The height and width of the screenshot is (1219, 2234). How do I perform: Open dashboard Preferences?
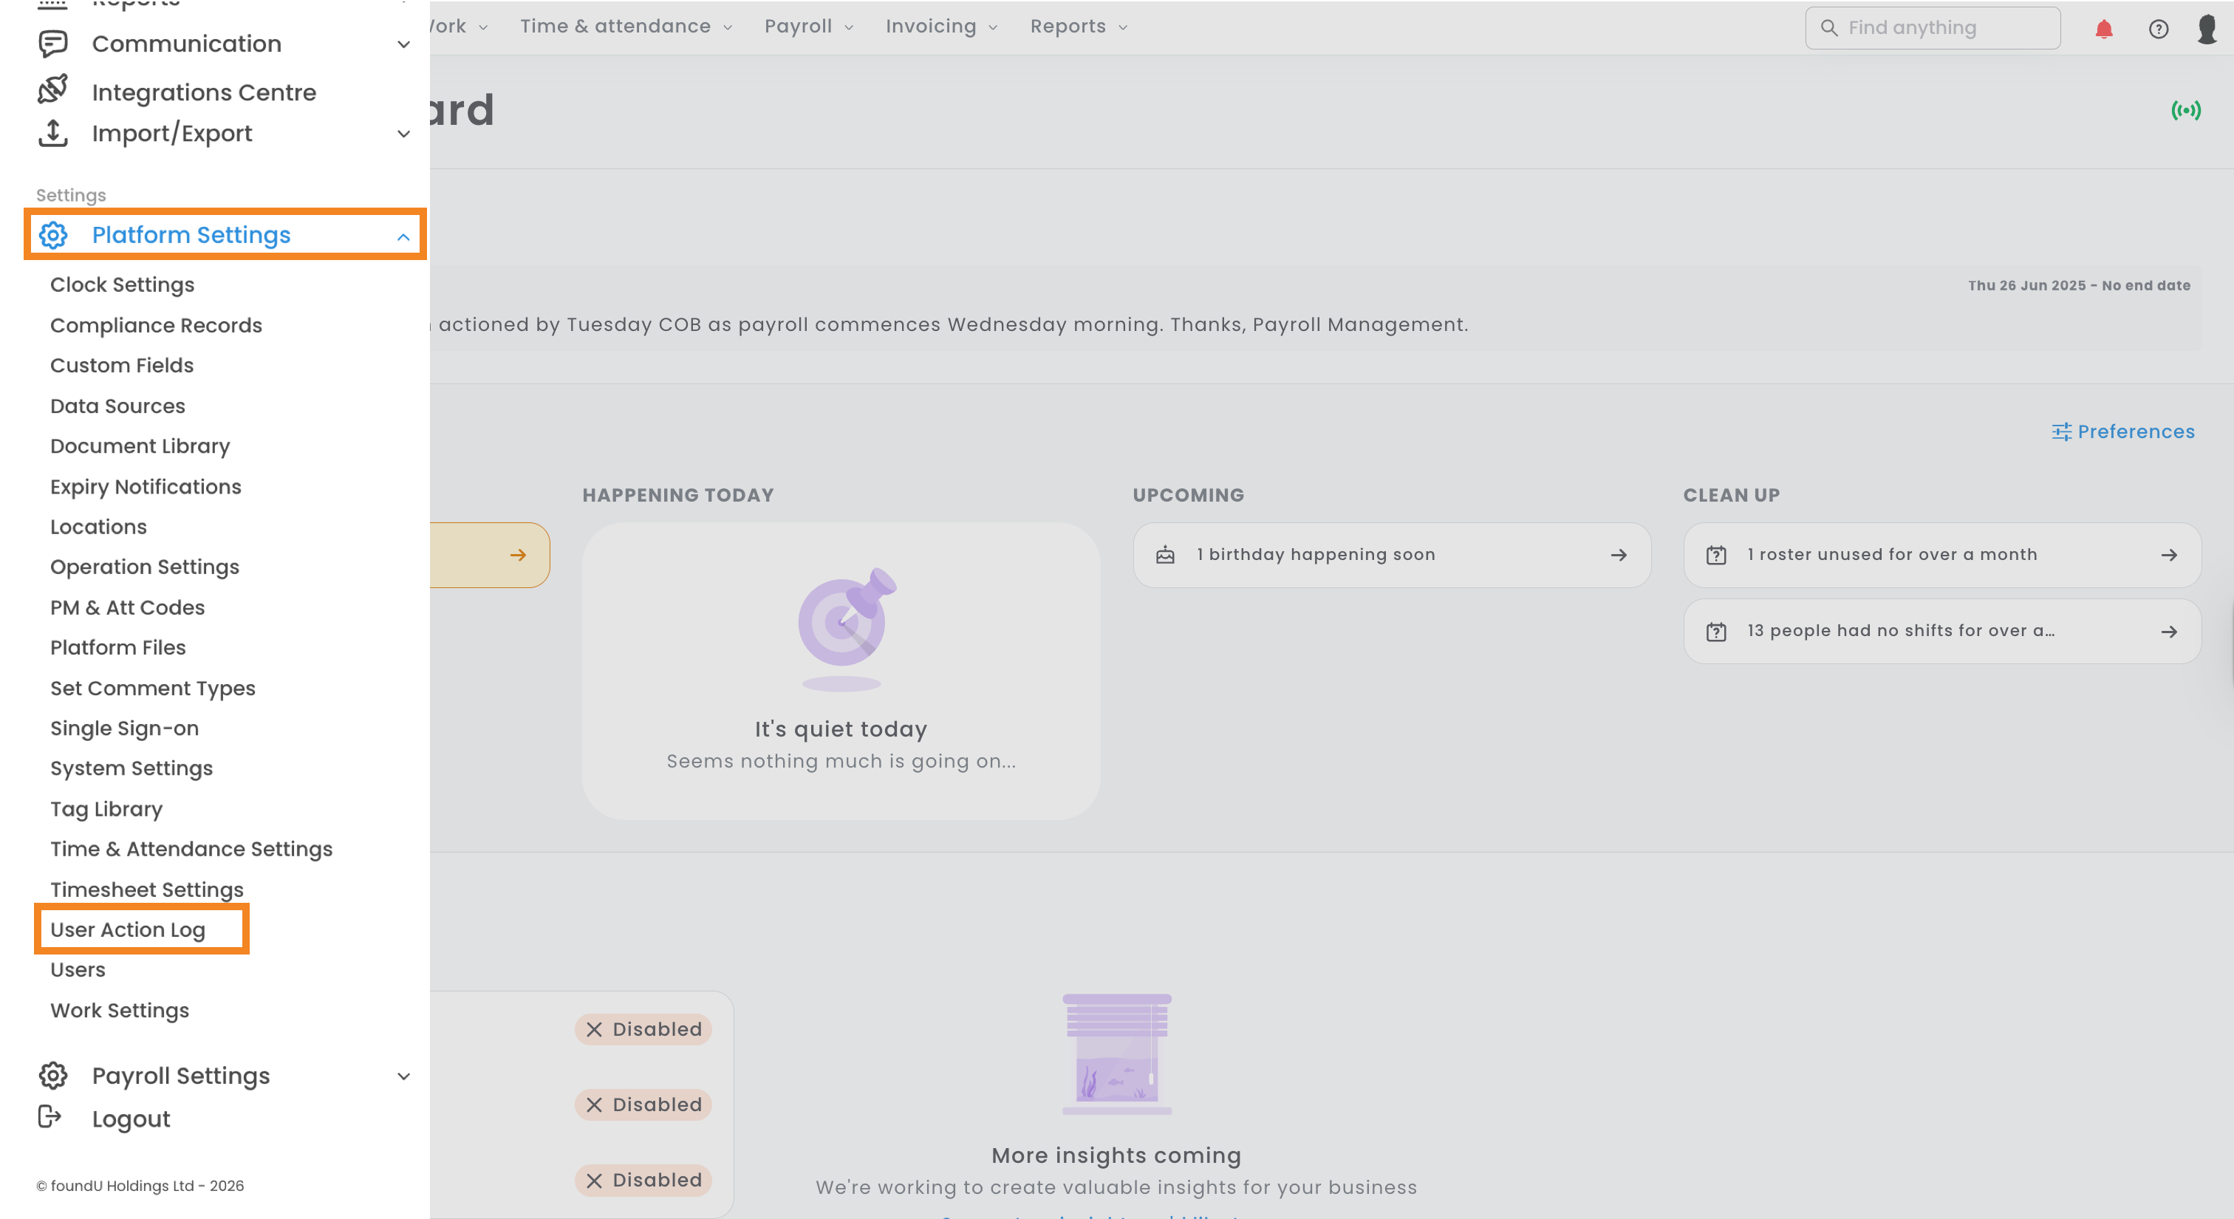click(x=2123, y=431)
